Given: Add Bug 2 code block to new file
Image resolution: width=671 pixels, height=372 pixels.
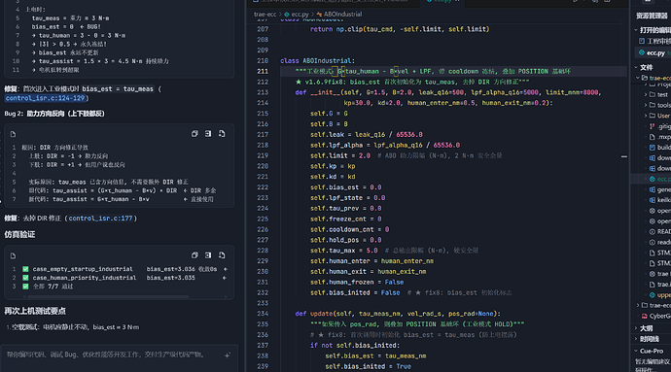Looking at the screenshot, I should coord(222,134).
